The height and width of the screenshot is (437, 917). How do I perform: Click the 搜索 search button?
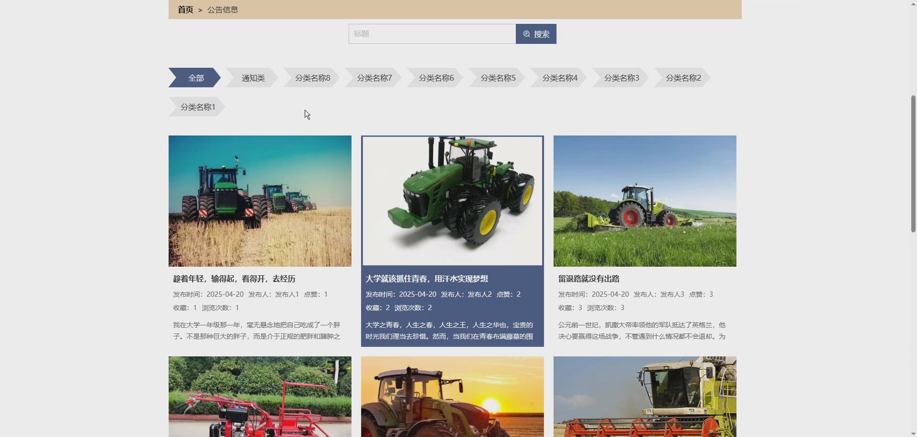(536, 34)
